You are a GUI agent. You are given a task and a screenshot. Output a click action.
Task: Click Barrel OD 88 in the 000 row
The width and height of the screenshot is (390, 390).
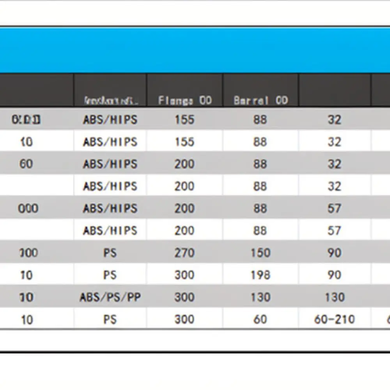(x=260, y=208)
